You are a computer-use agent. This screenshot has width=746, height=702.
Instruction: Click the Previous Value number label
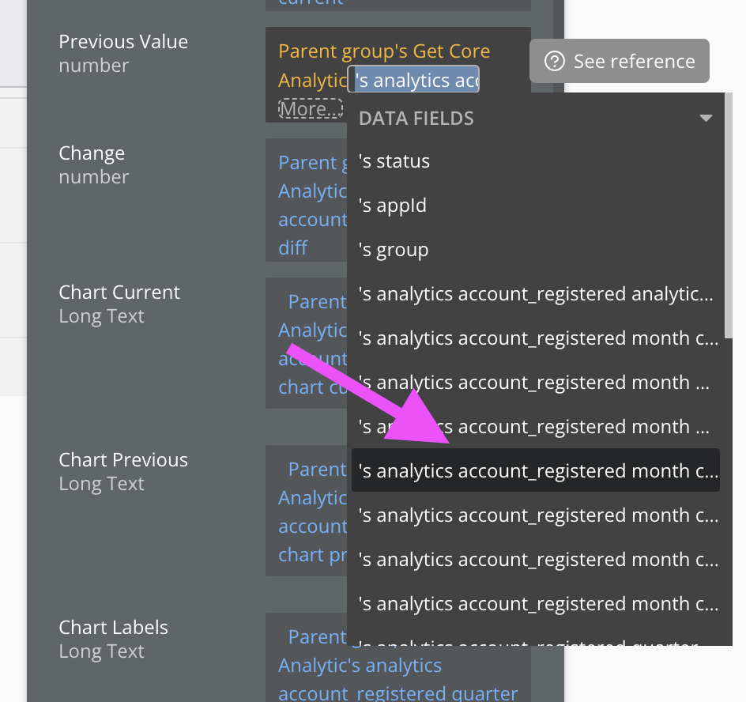tap(123, 42)
